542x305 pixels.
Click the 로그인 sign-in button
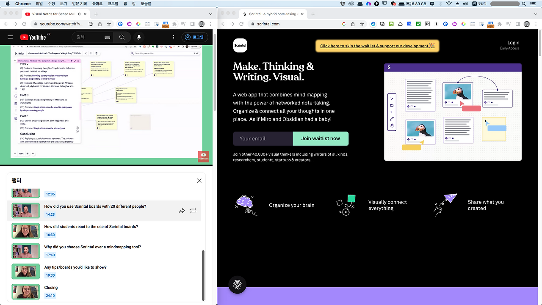point(194,37)
